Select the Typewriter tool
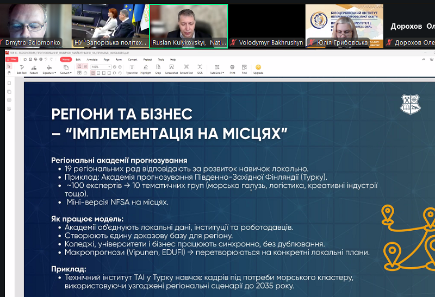Viewport: 435px width, 297px height. click(132, 69)
